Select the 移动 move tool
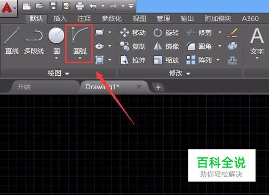 (x=133, y=33)
